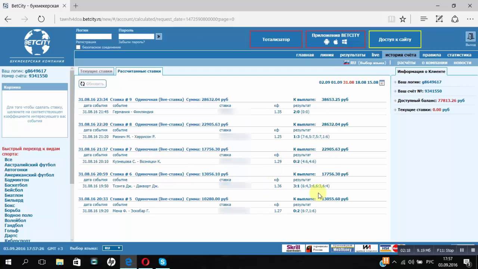
Task: Open browser reading view icon
Action: (391, 19)
